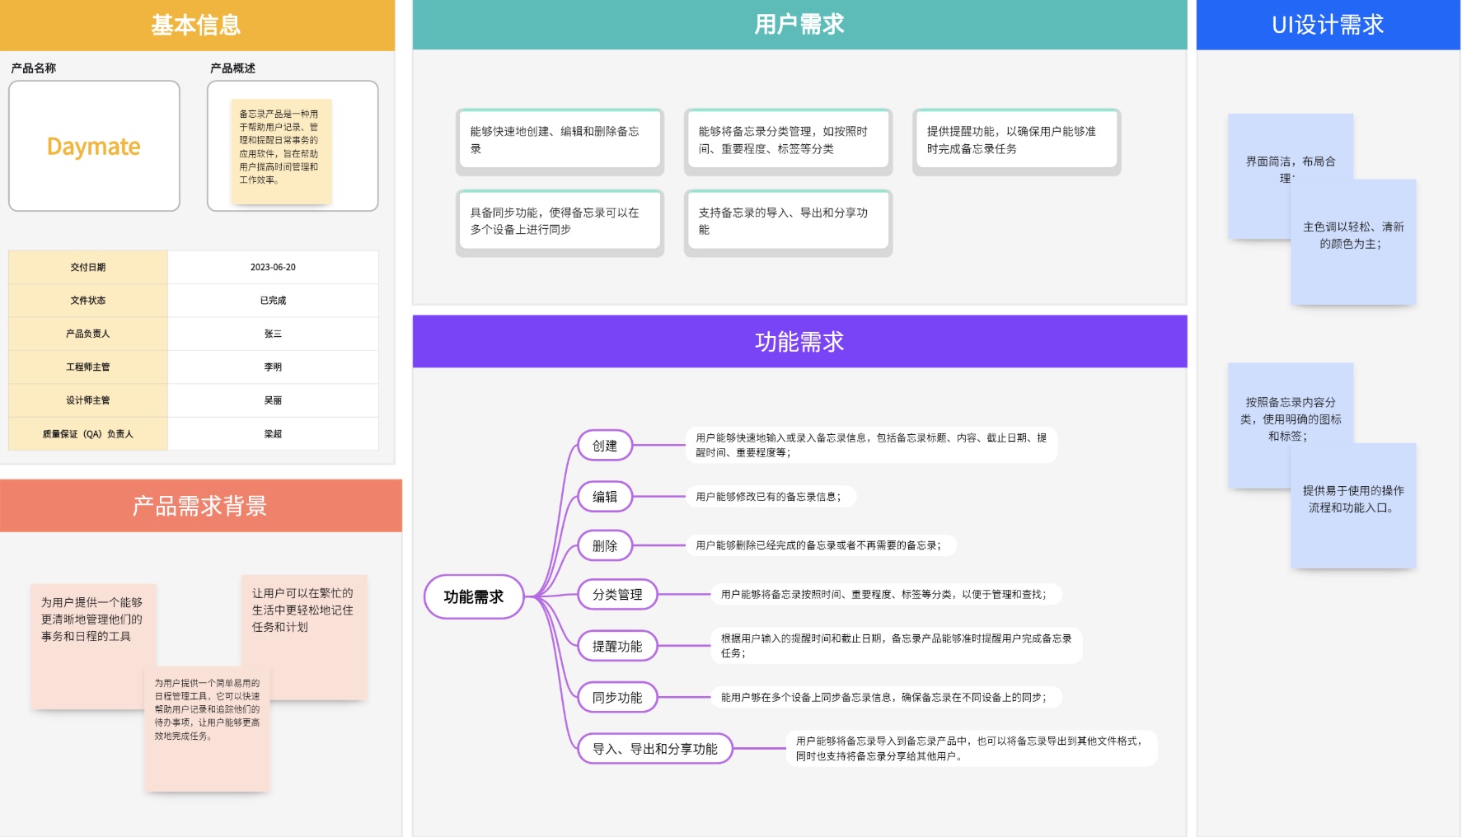Click the 李明 table cell

tap(273, 367)
